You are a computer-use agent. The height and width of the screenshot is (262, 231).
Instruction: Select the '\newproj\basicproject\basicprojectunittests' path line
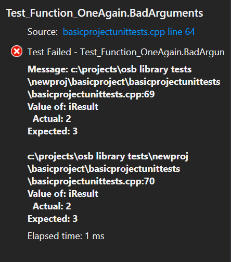[124, 82]
